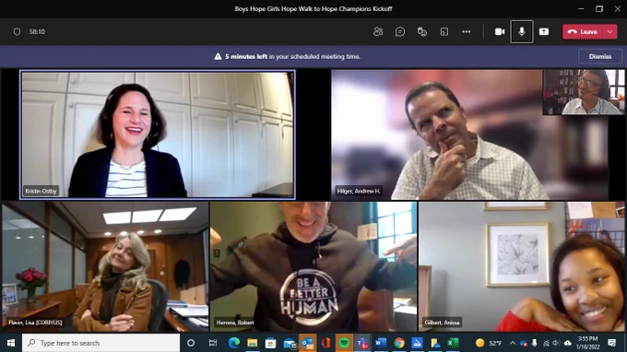Click the Kristin Ostby name label

(x=41, y=191)
